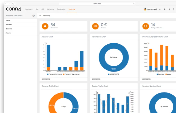Click the conn4 logo
This screenshot has width=176, height=113.
(13, 9)
